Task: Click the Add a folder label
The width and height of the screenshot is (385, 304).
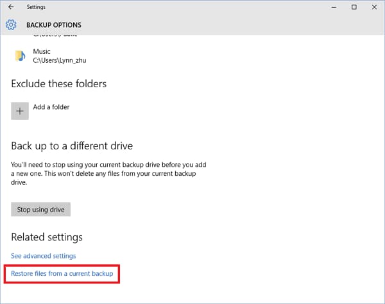Action: [x=51, y=107]
